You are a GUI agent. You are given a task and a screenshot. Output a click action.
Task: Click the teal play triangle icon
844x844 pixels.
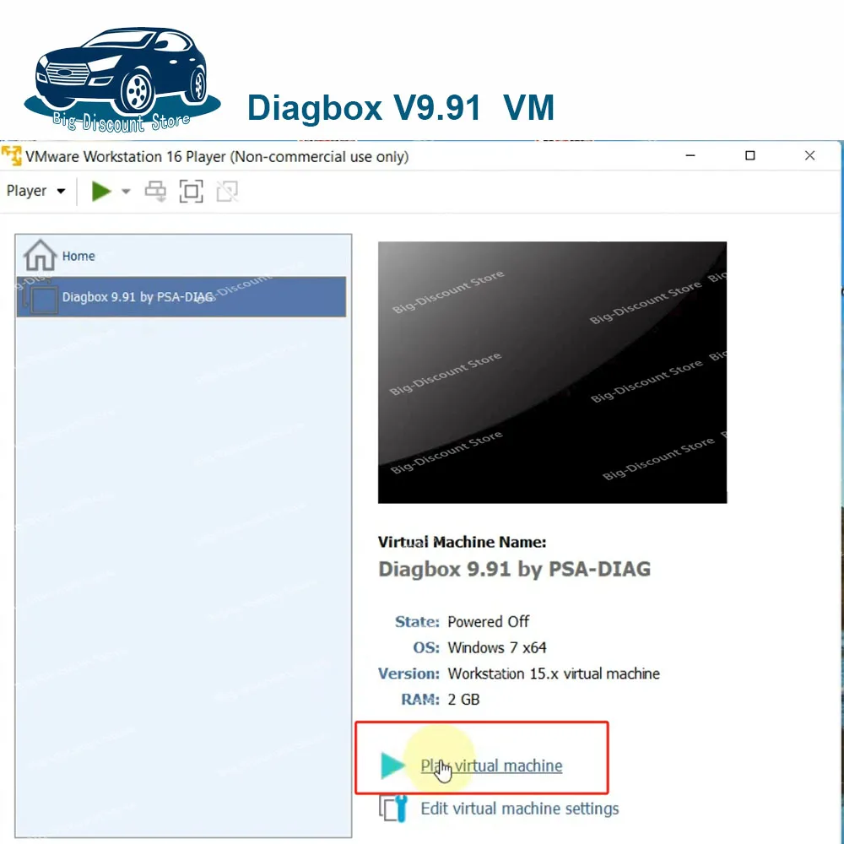point(393,766)
